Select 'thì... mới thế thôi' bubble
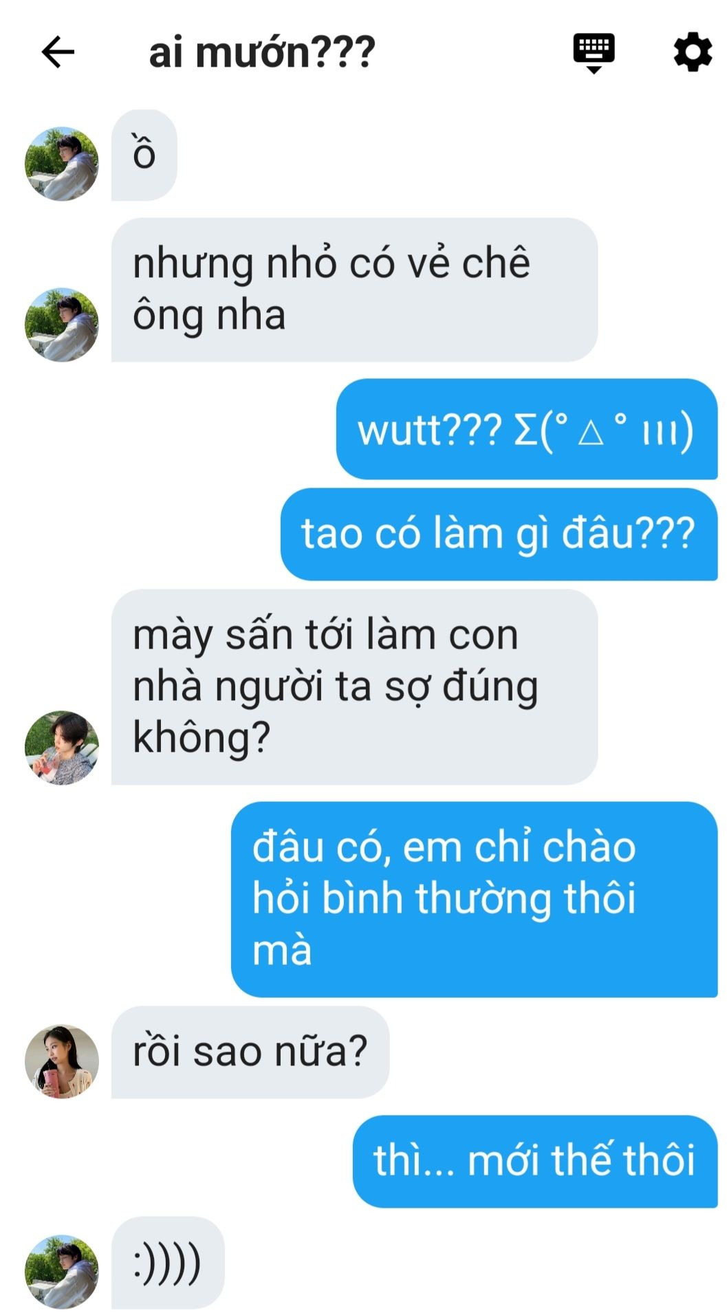The height and width of the screenshot is (1313, 727). (535, 1161)
